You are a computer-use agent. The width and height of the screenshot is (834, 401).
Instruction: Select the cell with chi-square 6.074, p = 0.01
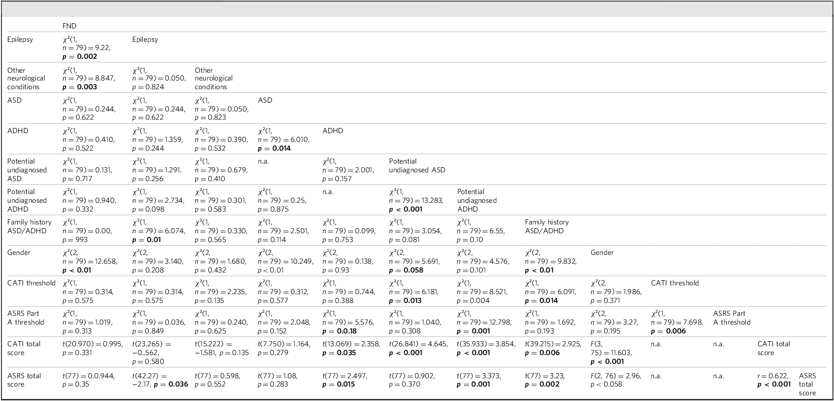point(158,231)
